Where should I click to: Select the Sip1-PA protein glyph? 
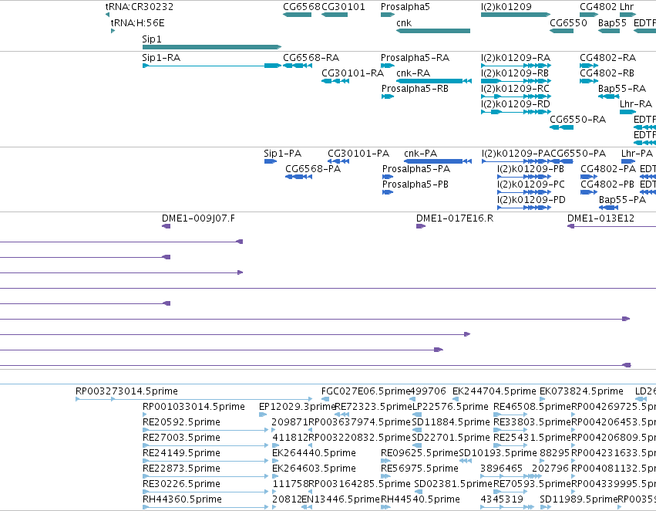click(x=271, y=161)
